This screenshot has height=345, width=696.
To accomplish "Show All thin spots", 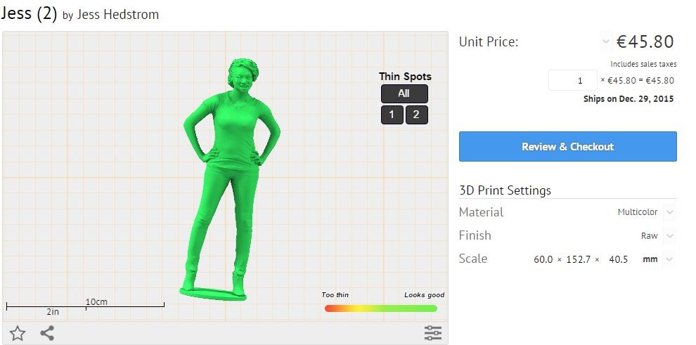I will pos(404,93).
